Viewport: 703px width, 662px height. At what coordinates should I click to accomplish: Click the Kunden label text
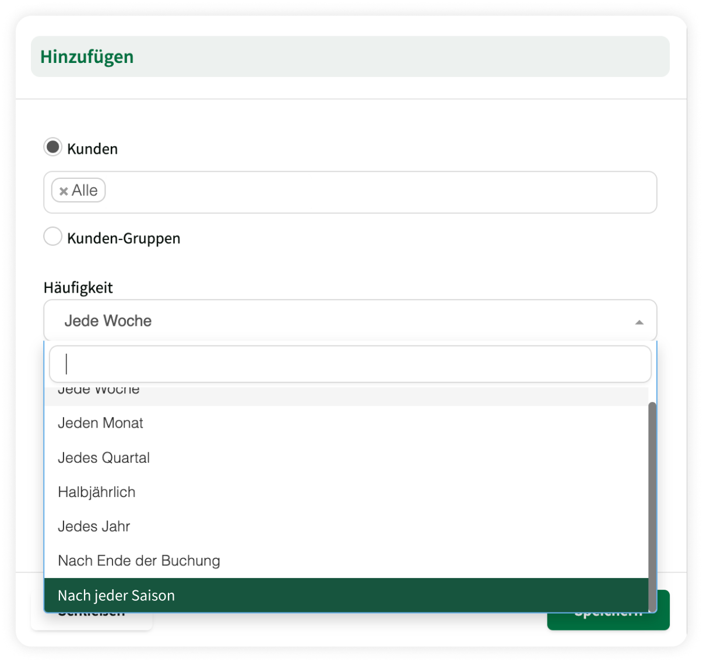click(92, 149)
